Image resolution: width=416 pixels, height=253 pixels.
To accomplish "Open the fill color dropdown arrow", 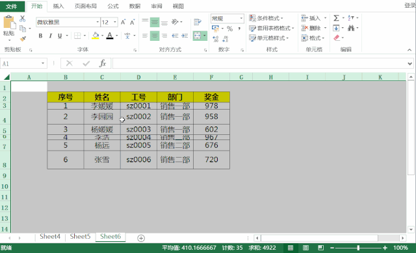I will click(x=103, y=36).
